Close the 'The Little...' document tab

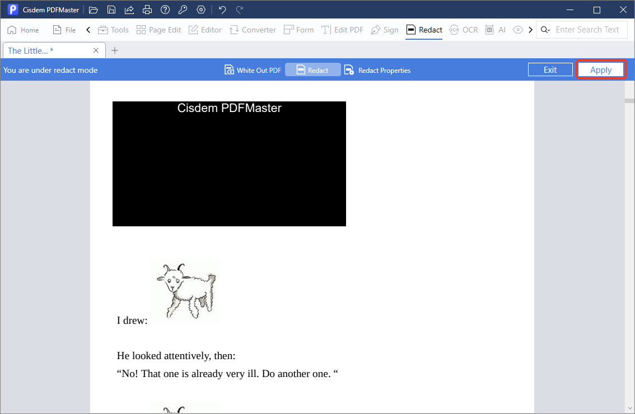click(x=96, y=50)
